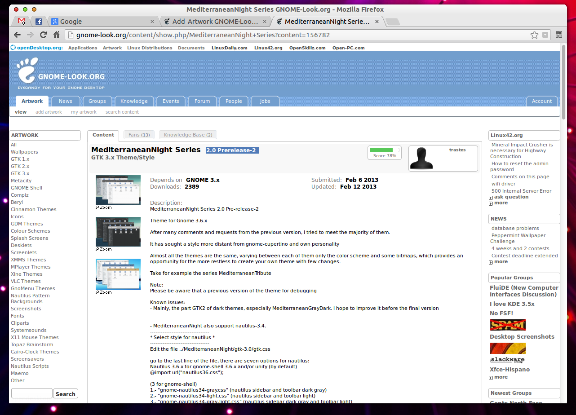
Task: Bookmark this page with the star
Action: [534, 35]
